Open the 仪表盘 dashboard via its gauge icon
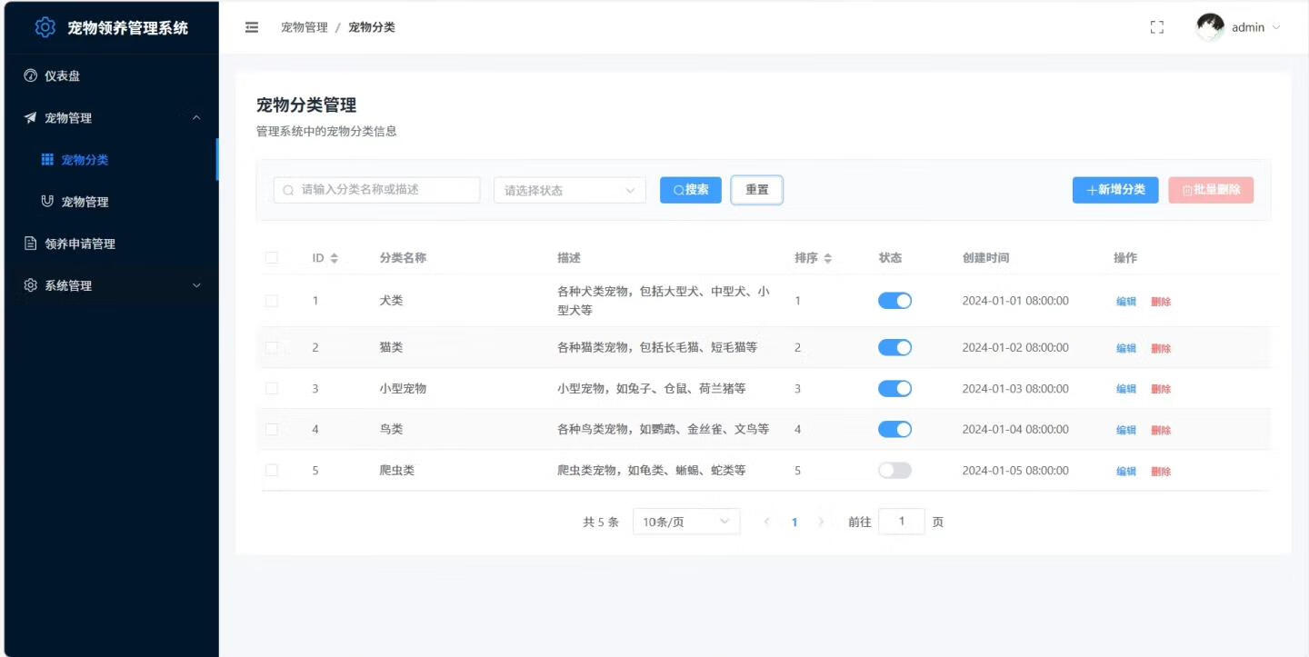The height and width of the screenshot is (657, 1309). click(x=29, y=75)
